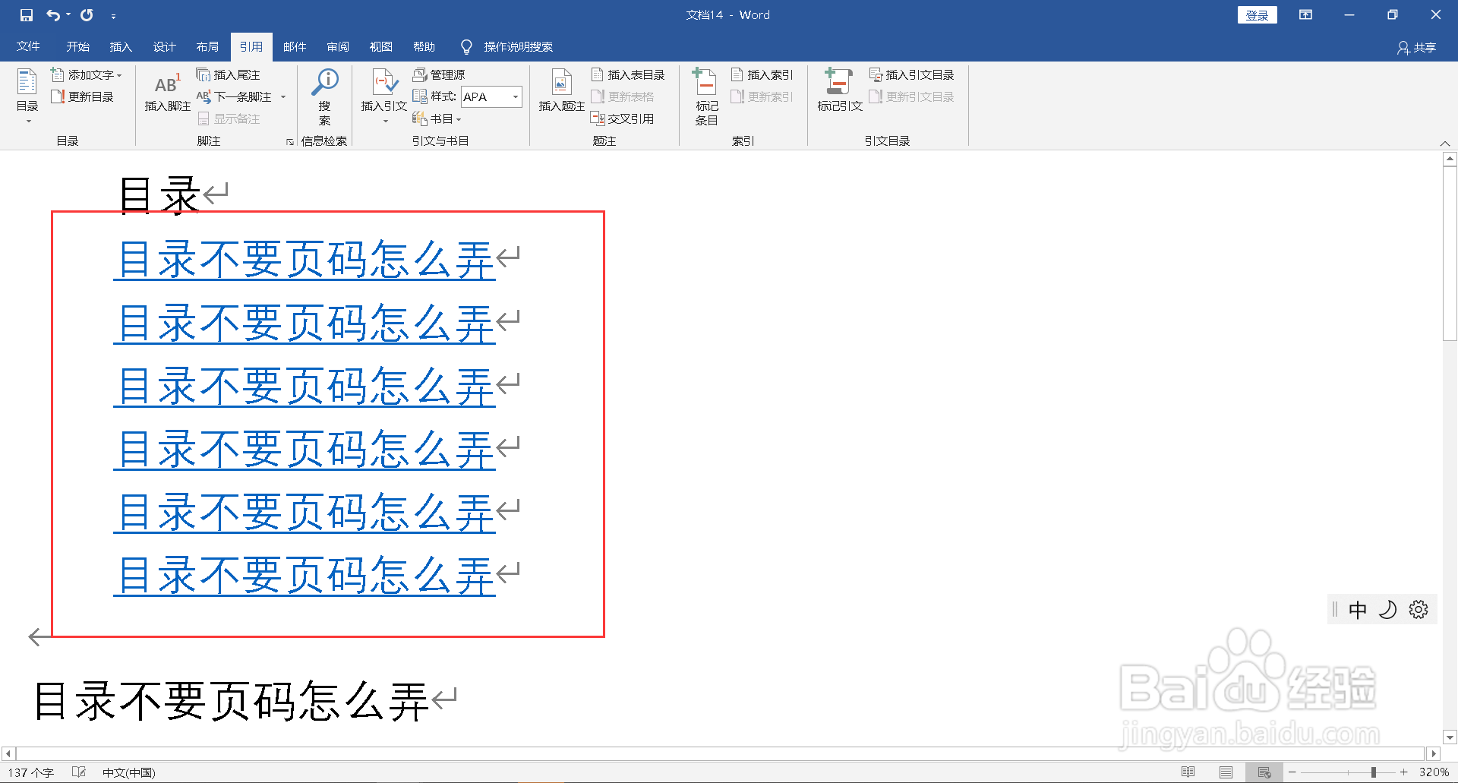Expand the 书目 bibliography menu
This screenshot has height=783, width=1458.
[437, 118]
